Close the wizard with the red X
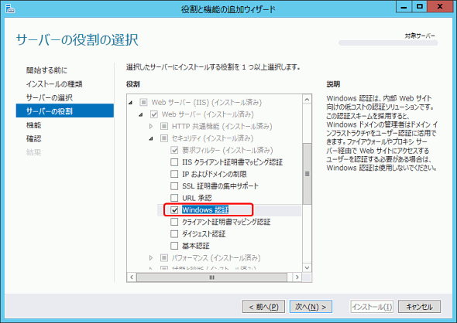 pos(440,7)
